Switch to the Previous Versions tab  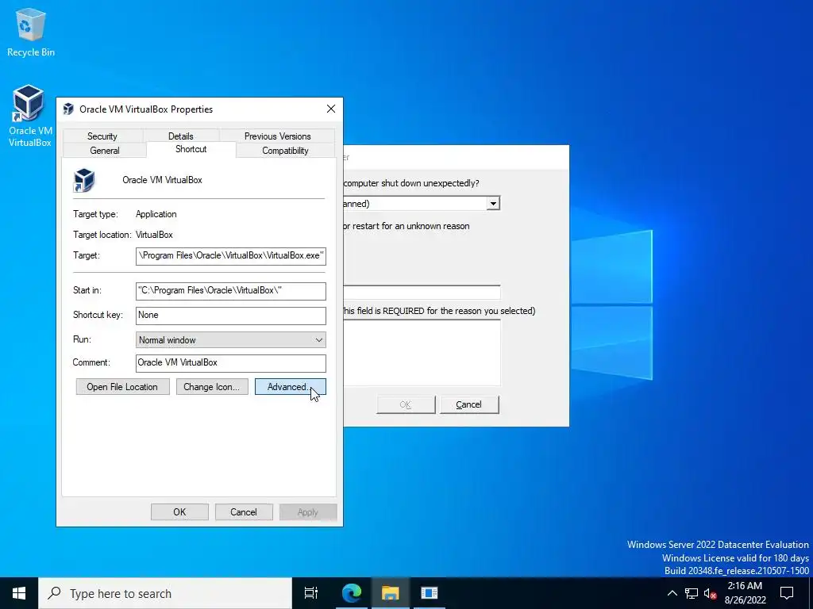pos(277,136)
